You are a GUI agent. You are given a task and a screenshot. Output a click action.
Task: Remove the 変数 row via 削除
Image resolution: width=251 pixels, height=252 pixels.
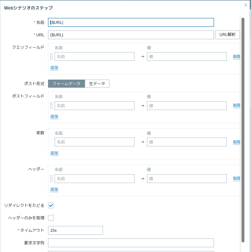(x=237, y=142)
